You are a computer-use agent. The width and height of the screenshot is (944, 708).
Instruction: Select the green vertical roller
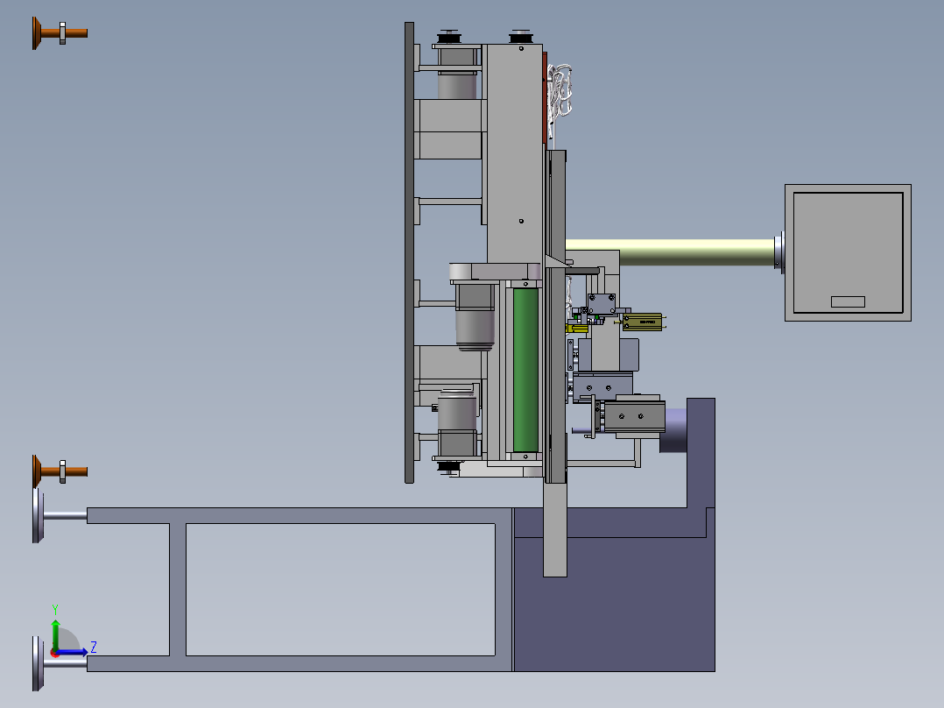[525, 370]
